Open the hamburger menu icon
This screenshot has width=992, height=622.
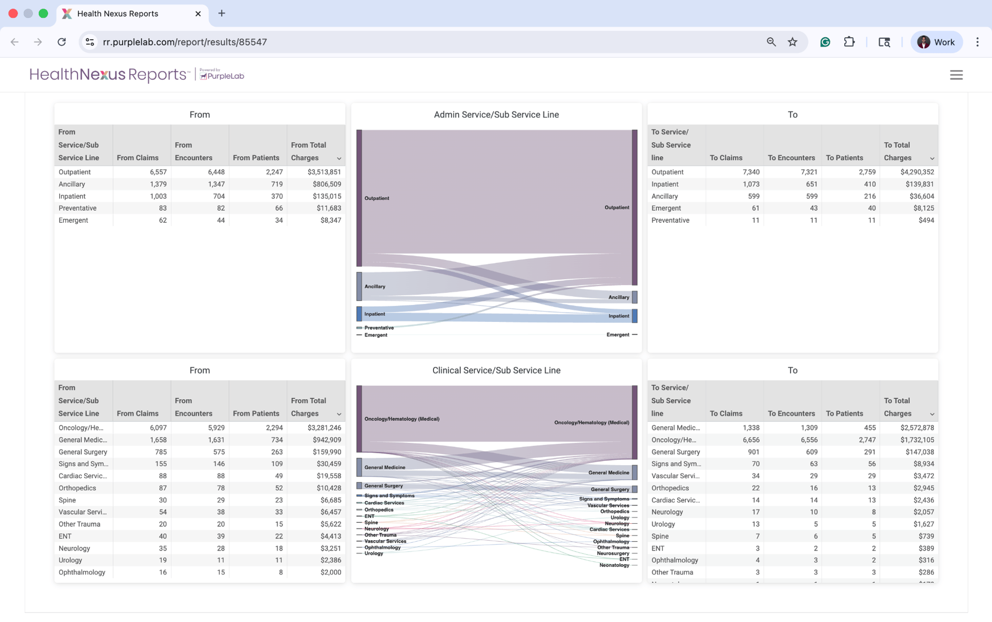click(956, 75)
